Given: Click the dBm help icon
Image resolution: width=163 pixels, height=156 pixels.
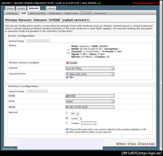Looking at the screenshot, I should tap(67, 77).
